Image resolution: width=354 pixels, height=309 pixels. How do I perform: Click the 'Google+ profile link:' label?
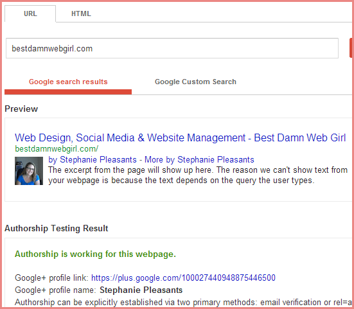pyautogui.click(x=51, y=278)
